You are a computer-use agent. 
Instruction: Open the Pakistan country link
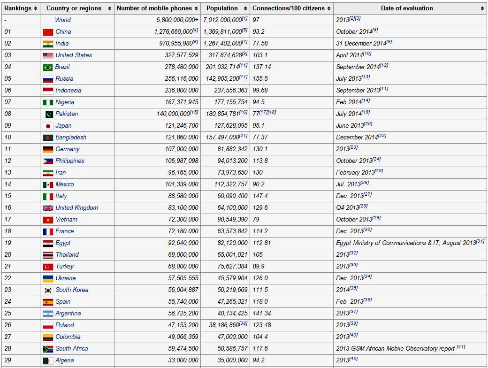click(67, 114)
